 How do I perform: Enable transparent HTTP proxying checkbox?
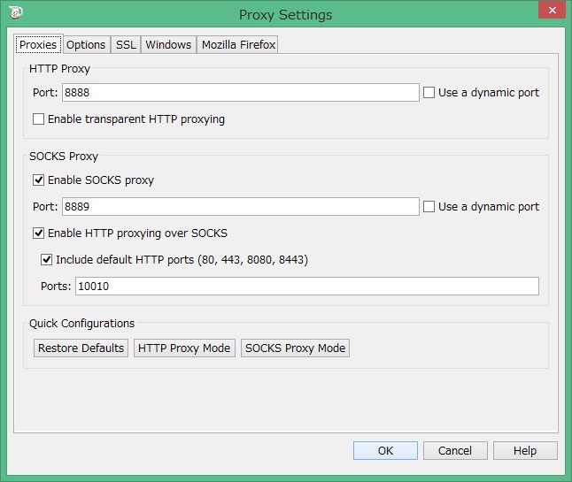tap(39, 119)
